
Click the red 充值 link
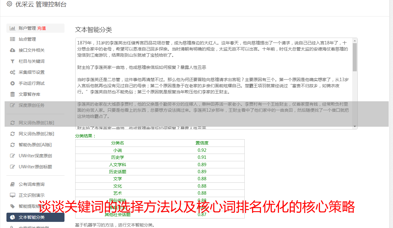tap(41, 28)
